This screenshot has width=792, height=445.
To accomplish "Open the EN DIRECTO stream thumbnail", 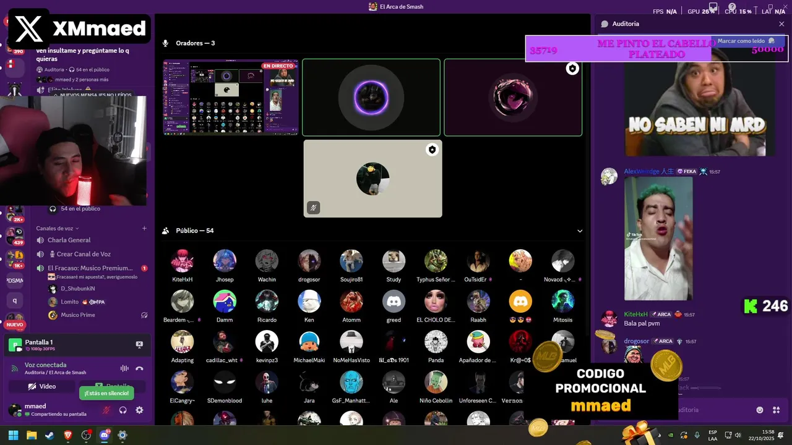I will point(231,97).
